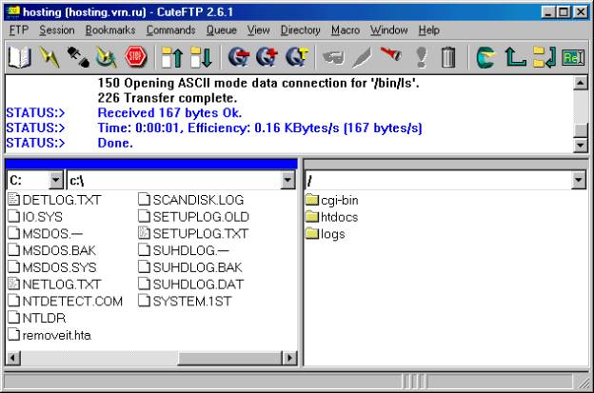The image size is (594, 393).
Task: Click the local list horizontal scrollbar thumb
Action: 229,358
